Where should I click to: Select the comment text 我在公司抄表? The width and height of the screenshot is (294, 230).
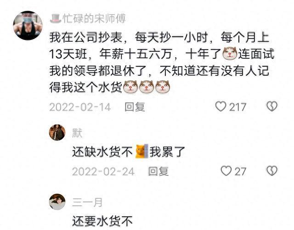(x=86, y=38)
